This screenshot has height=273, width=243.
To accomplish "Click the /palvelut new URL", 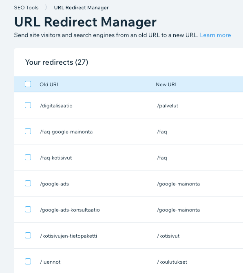I will point(168,106).
